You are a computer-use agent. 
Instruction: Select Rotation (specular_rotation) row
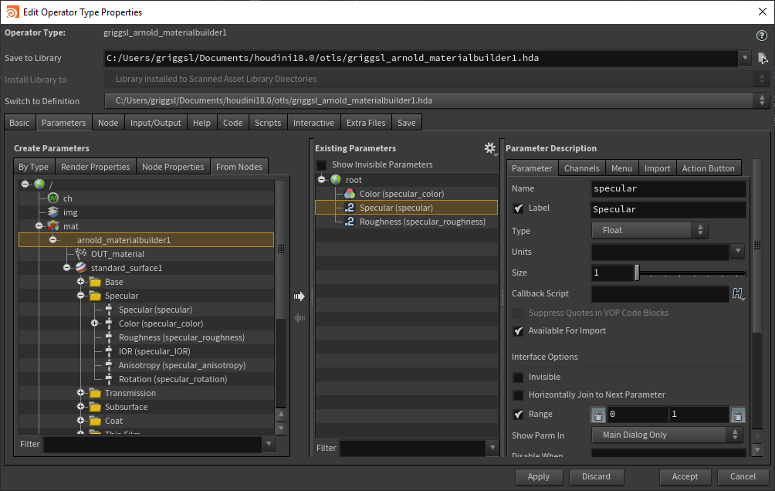[x=173, y=379]
